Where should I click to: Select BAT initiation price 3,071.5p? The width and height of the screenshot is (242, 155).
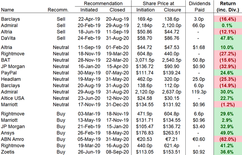pyautogui.click(x=145, y=60)
